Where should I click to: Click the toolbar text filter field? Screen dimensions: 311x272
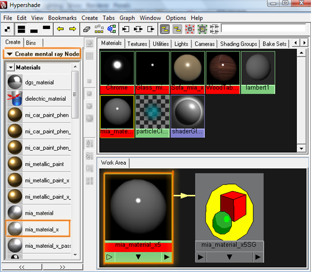[264, 28]
